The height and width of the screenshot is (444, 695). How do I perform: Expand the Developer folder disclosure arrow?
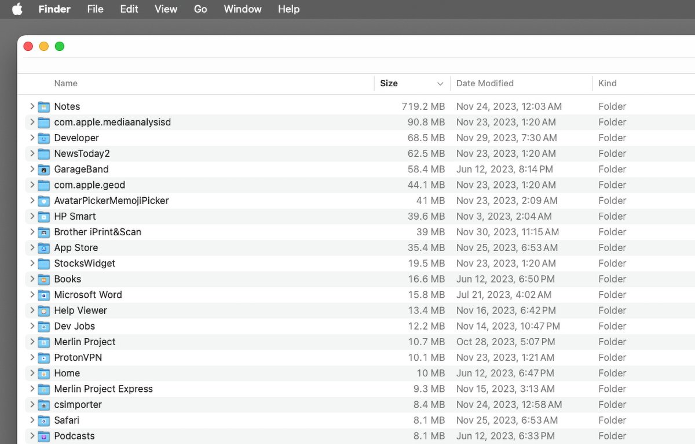[x=32, y=138]
